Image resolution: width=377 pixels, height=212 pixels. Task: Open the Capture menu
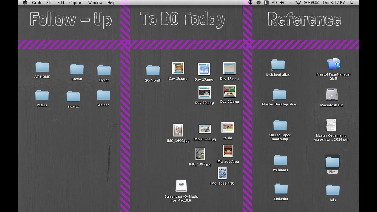tap(76, 3)
